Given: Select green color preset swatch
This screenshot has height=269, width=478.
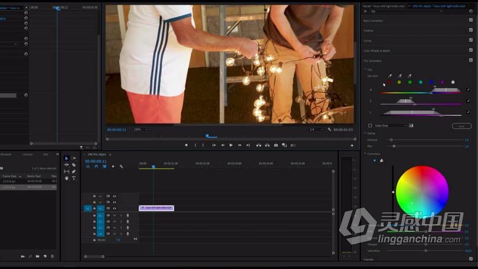Looking at the screenshot, I should coord(410,82).
